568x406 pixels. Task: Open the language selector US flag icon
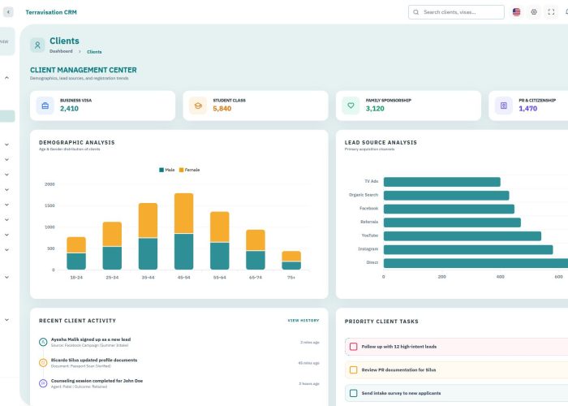(516, 12)
